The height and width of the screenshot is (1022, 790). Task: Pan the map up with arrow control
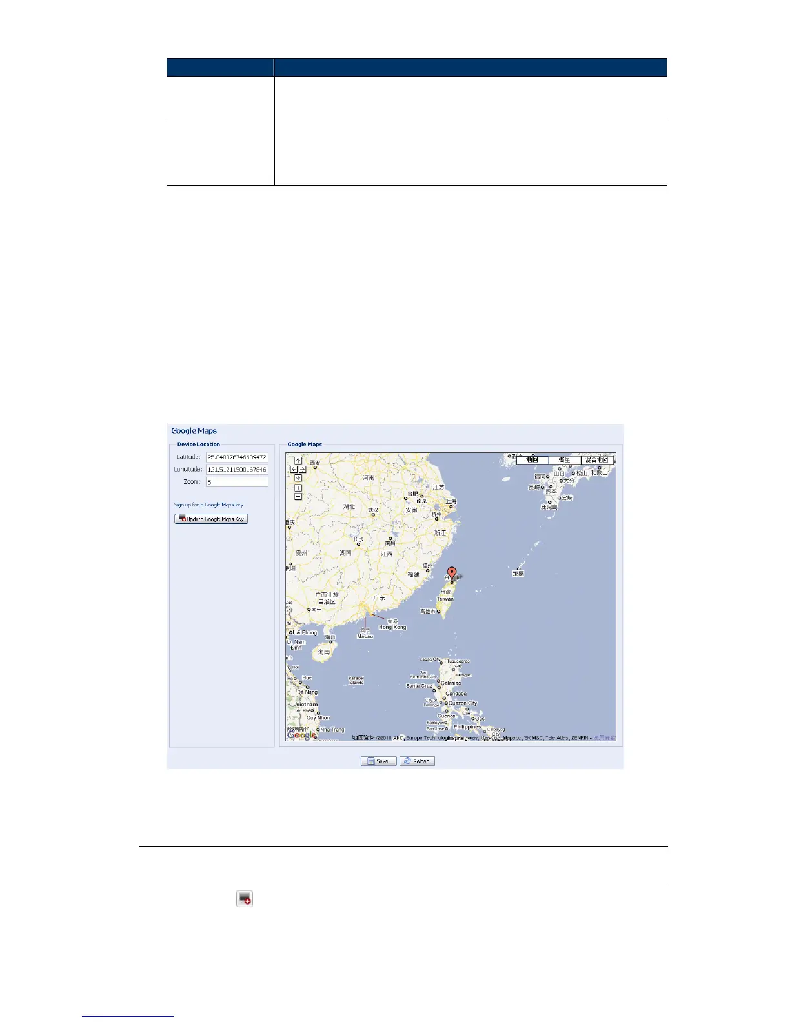tap(298, 461)
